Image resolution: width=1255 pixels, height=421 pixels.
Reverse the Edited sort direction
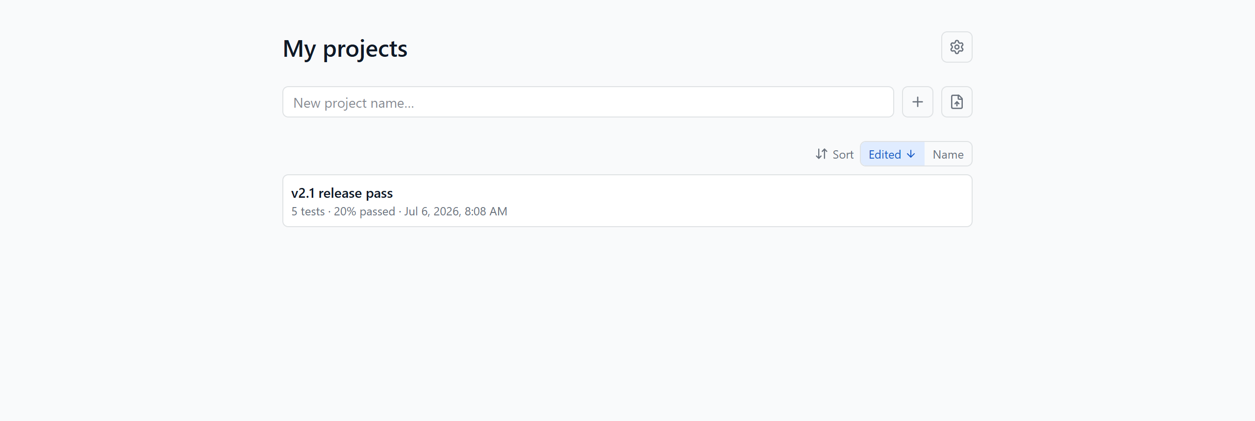click(x=892, y=154)
